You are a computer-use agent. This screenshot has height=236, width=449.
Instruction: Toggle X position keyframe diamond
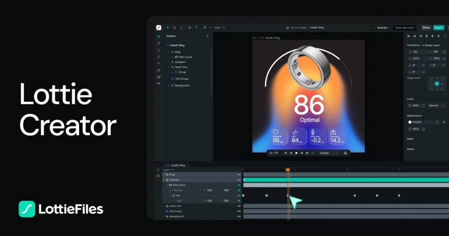coord(444,52)
